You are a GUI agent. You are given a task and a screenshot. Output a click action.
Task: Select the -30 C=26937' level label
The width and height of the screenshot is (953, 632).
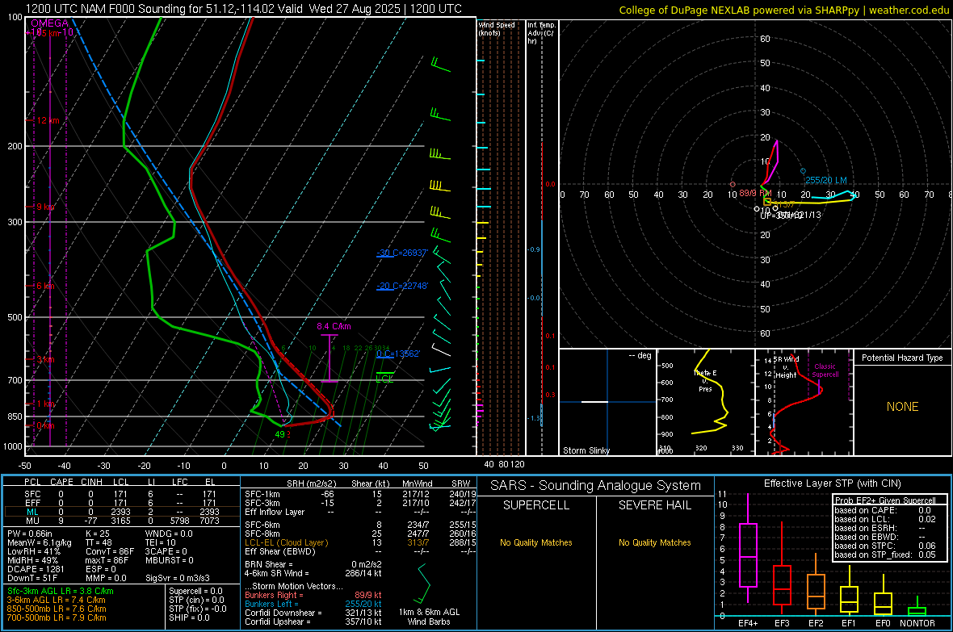coord(402,253)
